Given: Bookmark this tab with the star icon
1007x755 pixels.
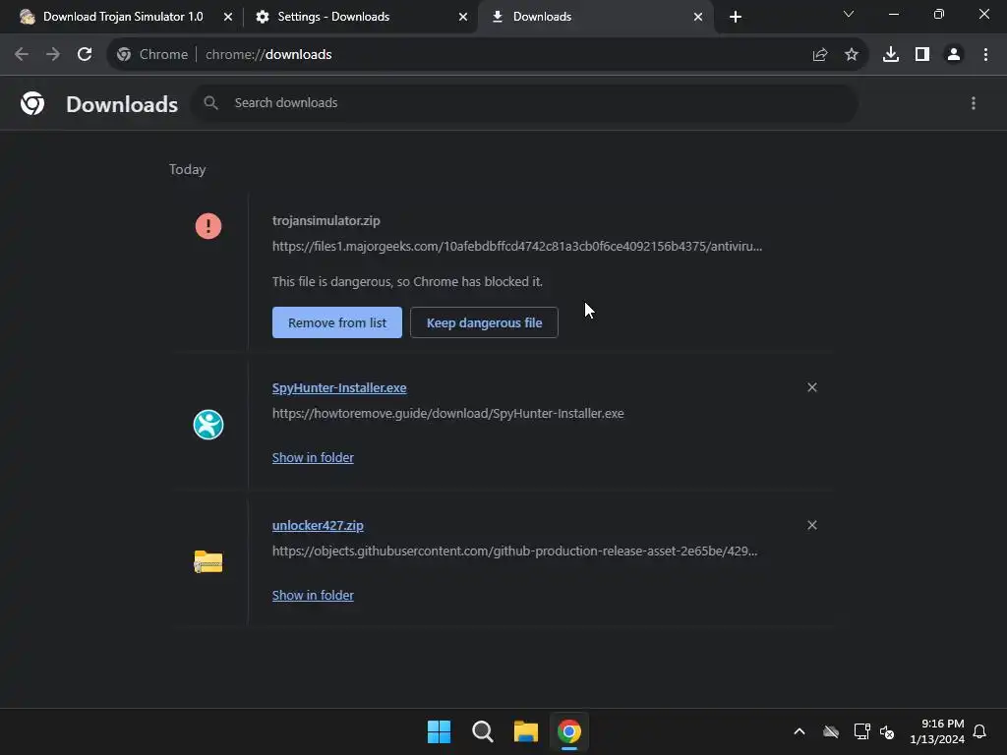Looking at the screenshot, I should point(852,55).
